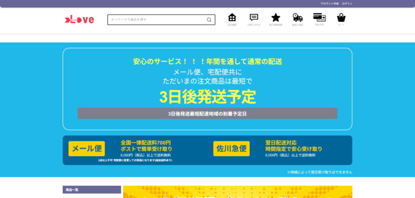Viewport: 415px width, 198px height.
Task: Click the 安心のサービス announcement heading
Action: (x=207, y=62)
